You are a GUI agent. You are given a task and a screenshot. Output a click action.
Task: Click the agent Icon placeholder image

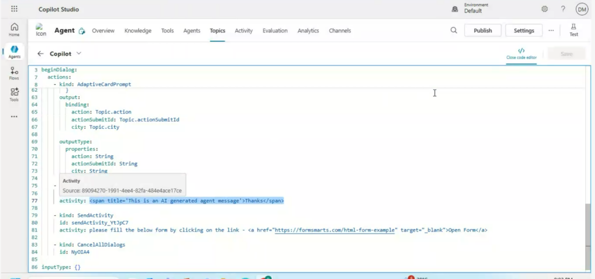click(41, 30)
